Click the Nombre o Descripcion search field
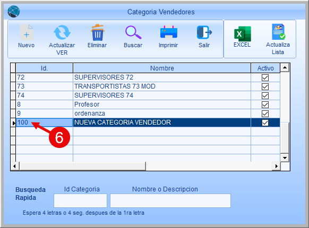This screenshot has width=309, height=228. click(x=170, y=200)
